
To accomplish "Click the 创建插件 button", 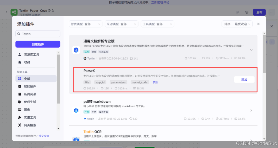I will (38, 44).
